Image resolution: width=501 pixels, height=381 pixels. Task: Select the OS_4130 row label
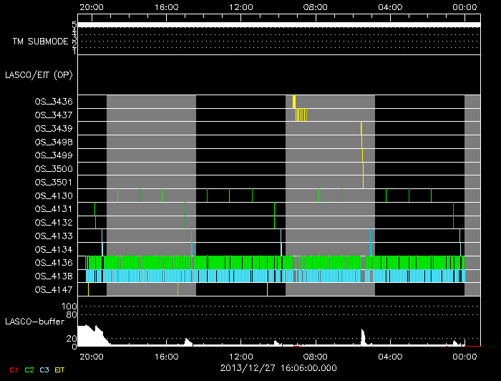54,196
